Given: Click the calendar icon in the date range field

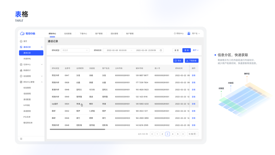Looking at the screenshot, I should 161,50.
